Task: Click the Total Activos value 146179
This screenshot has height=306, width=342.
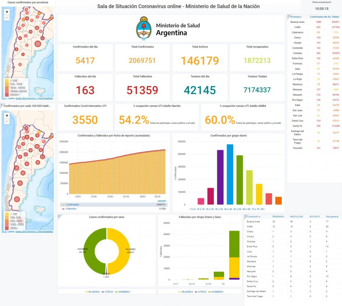Action: (200, 61)
